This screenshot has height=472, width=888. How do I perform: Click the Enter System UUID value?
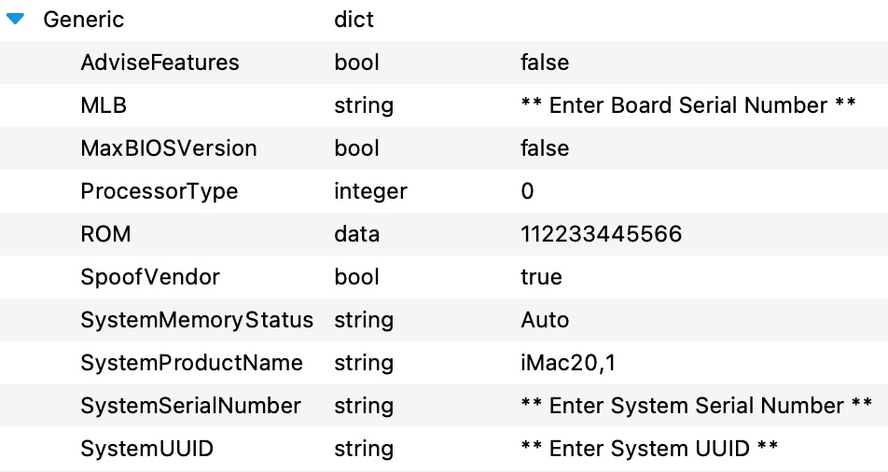click(649, 449)
